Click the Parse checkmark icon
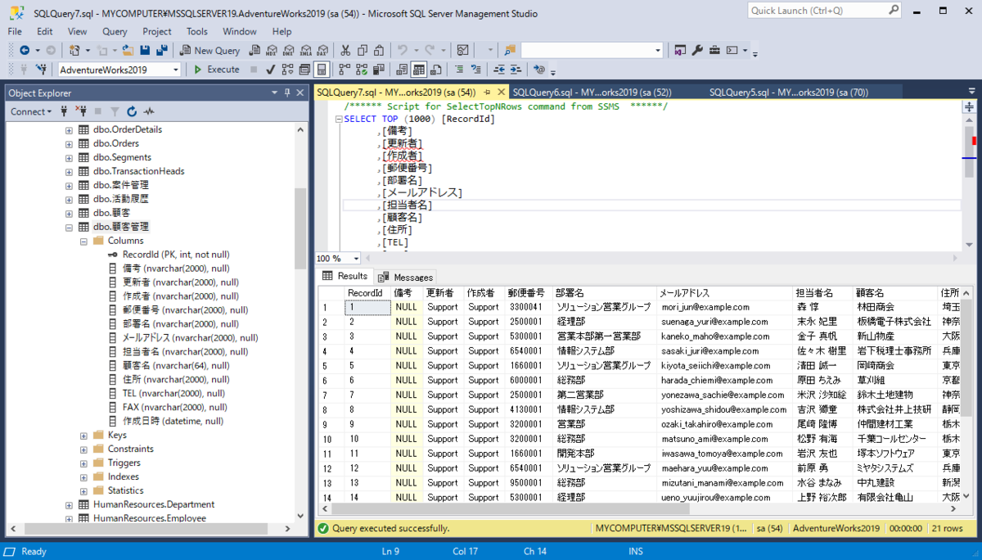The image size is (982, 560). click(270, 70)
